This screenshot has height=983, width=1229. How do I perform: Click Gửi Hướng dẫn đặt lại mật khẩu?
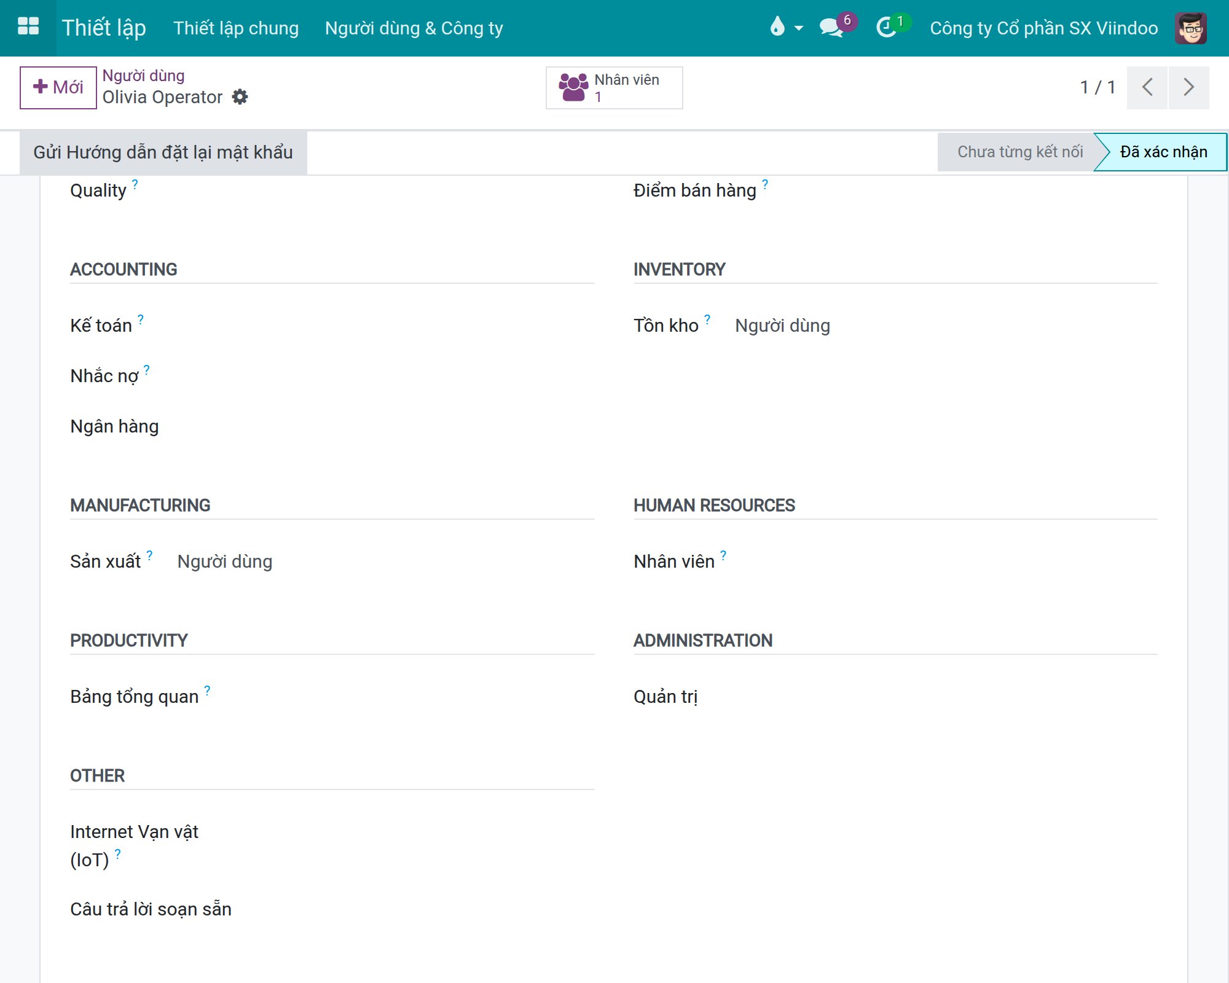163,152
